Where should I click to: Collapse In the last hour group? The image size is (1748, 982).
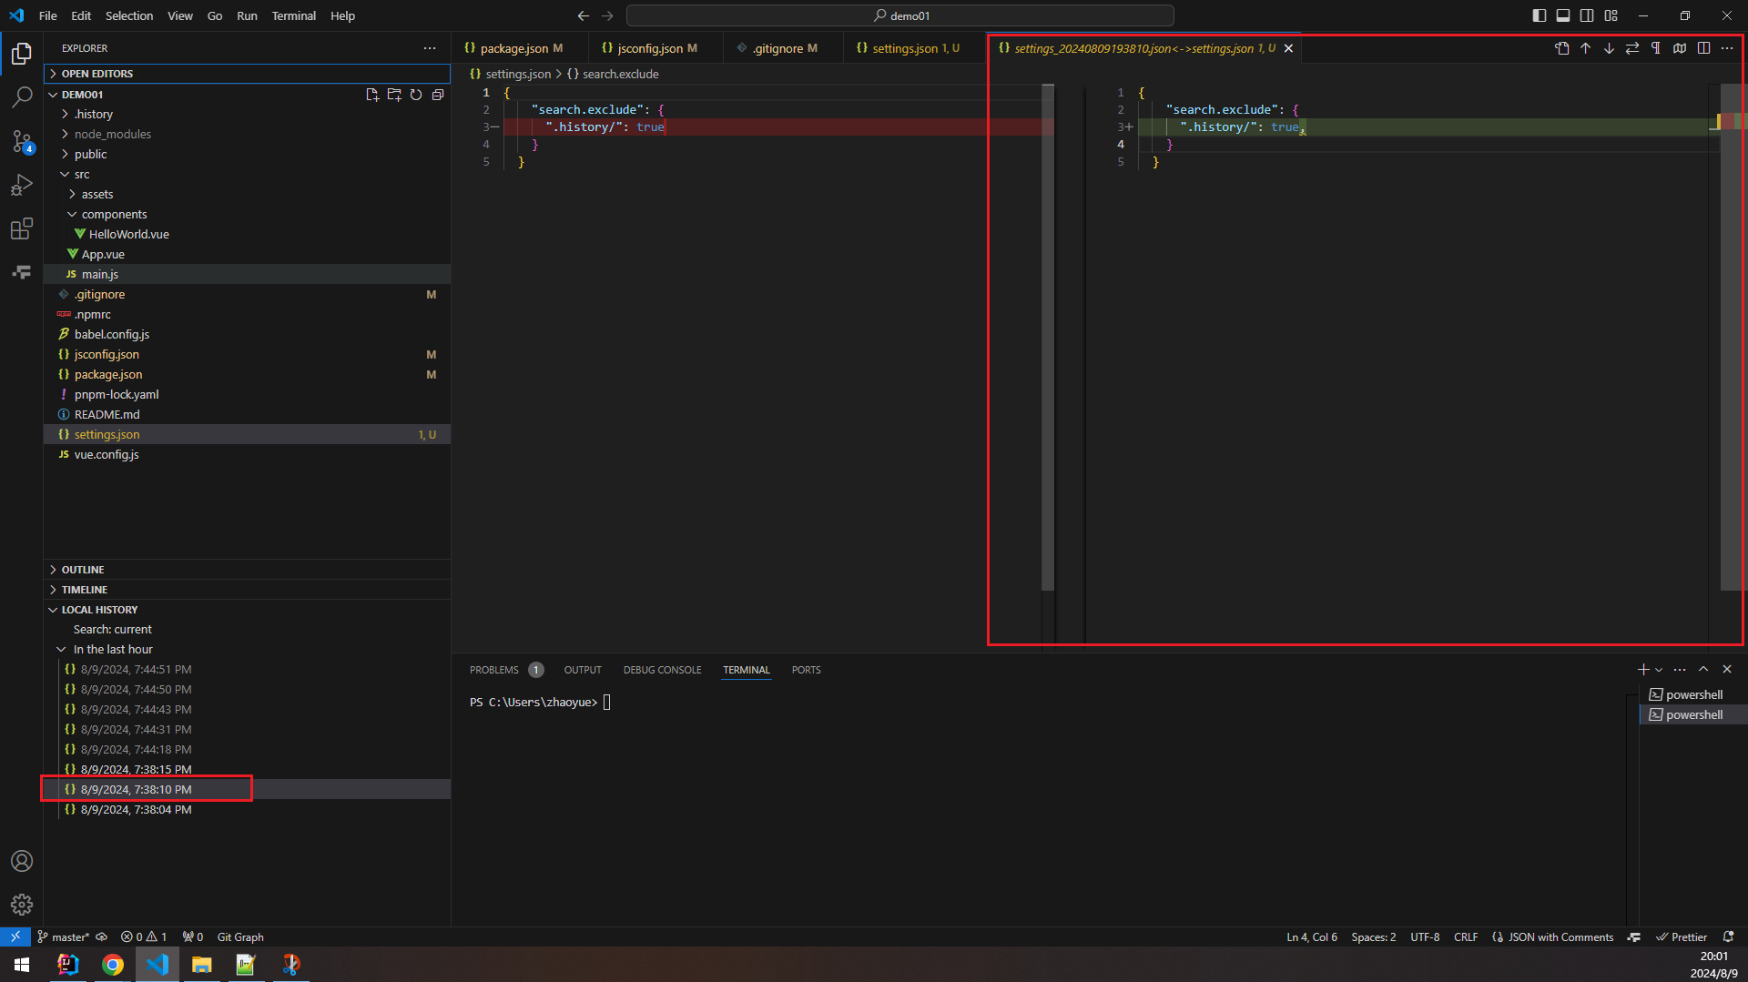[247, 650]
